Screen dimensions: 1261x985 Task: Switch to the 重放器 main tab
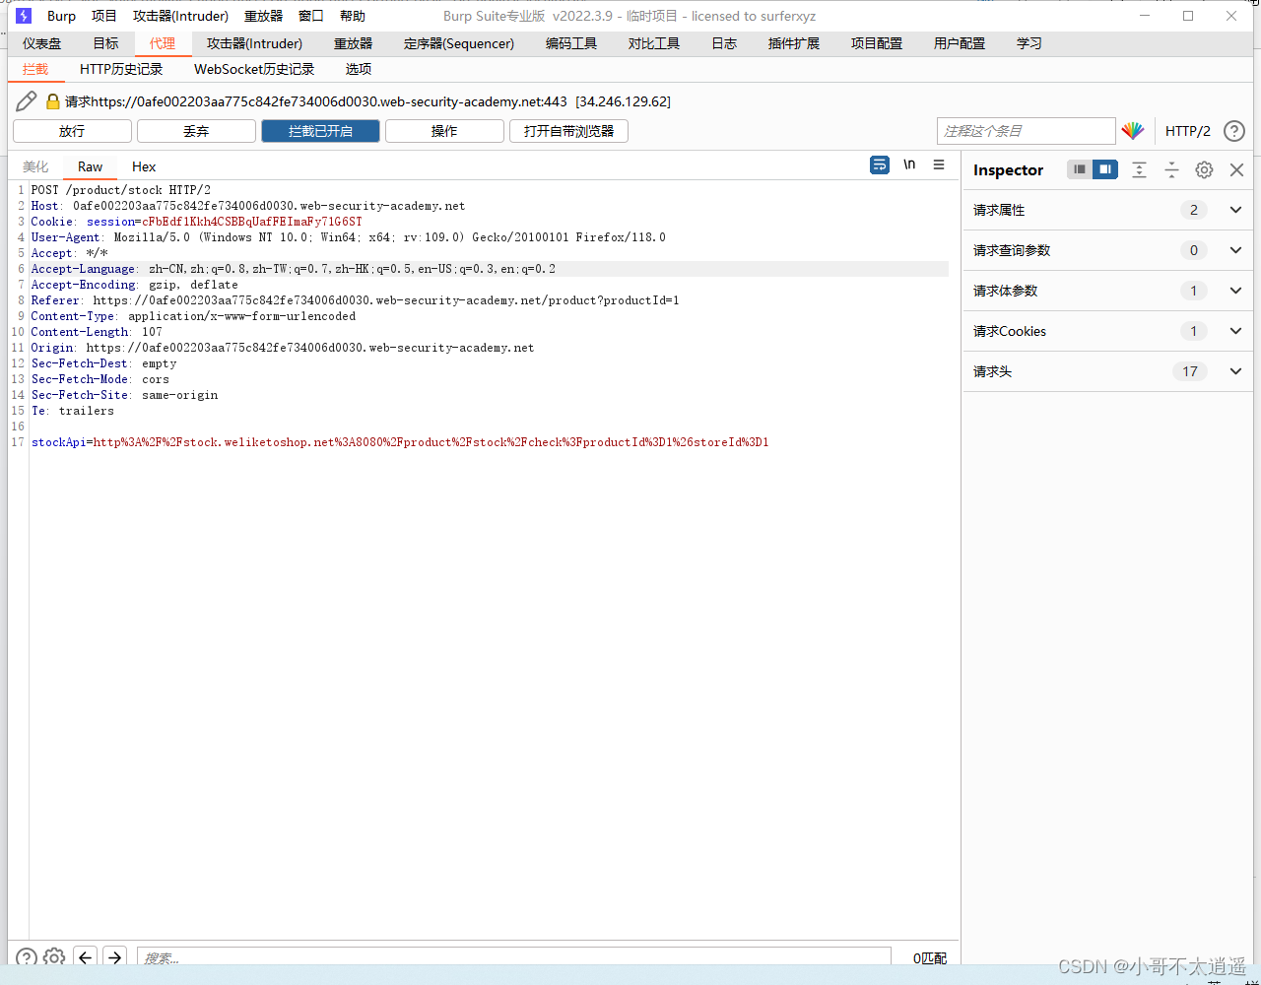click(353, 43)
